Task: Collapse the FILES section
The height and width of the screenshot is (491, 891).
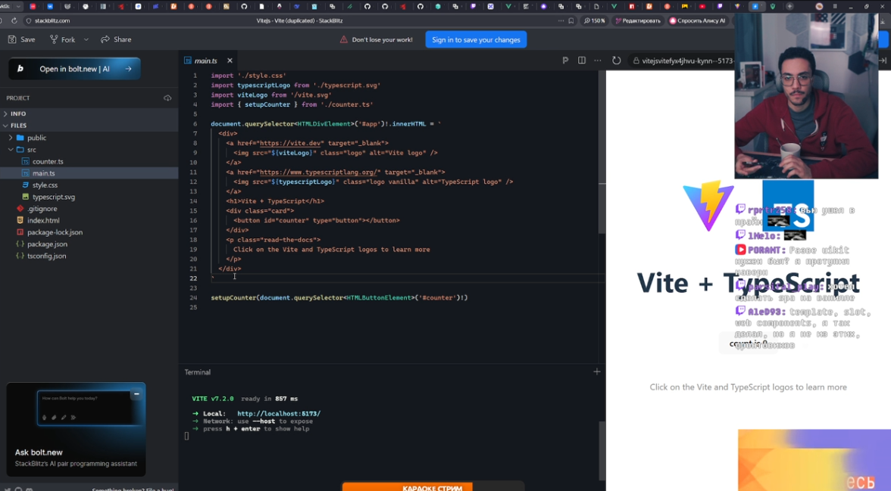Action: (x=18, y=126)
